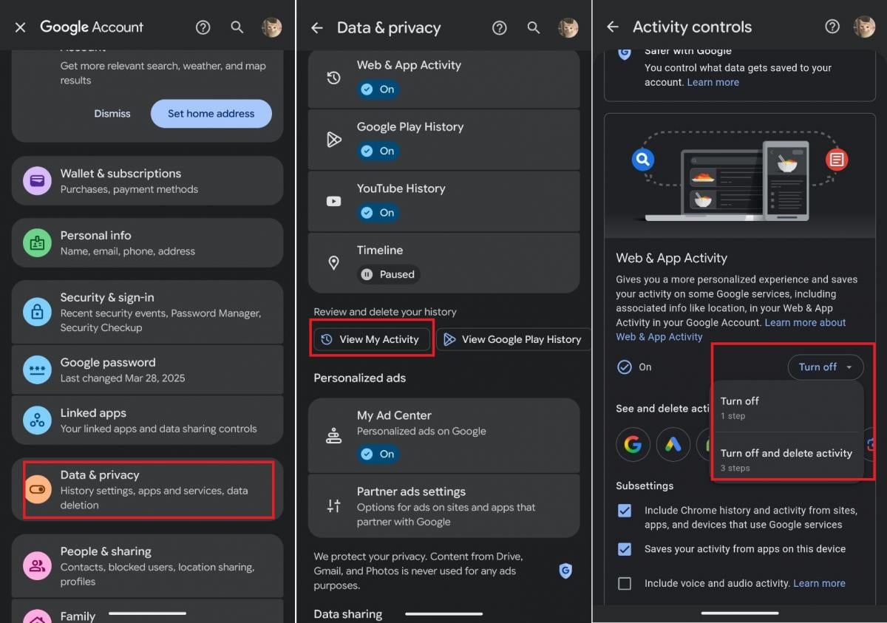
Task: Close the Google Account screen with X
Action: pyautogui.click(x=20, y=27)
